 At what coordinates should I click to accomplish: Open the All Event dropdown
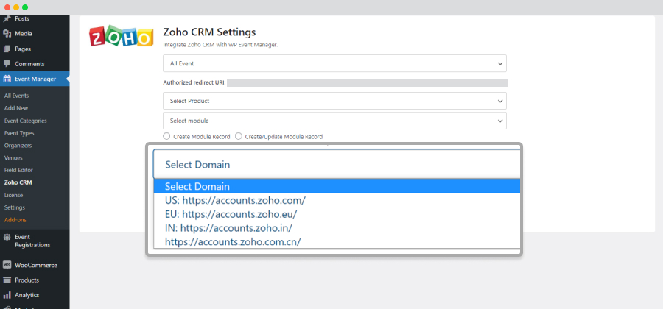(x=334, y=63)
